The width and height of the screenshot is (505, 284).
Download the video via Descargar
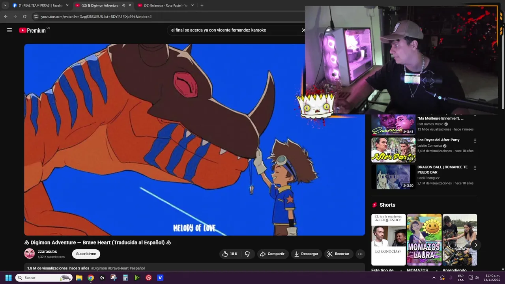[x=306, y=254]
